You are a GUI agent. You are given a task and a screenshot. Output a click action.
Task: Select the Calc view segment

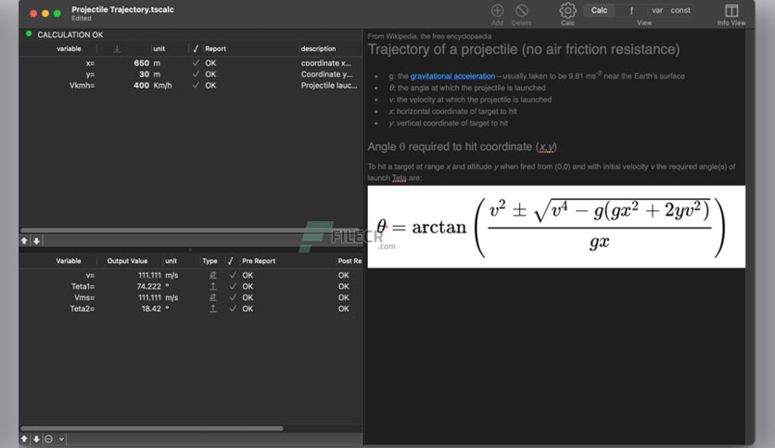[599, 10]
